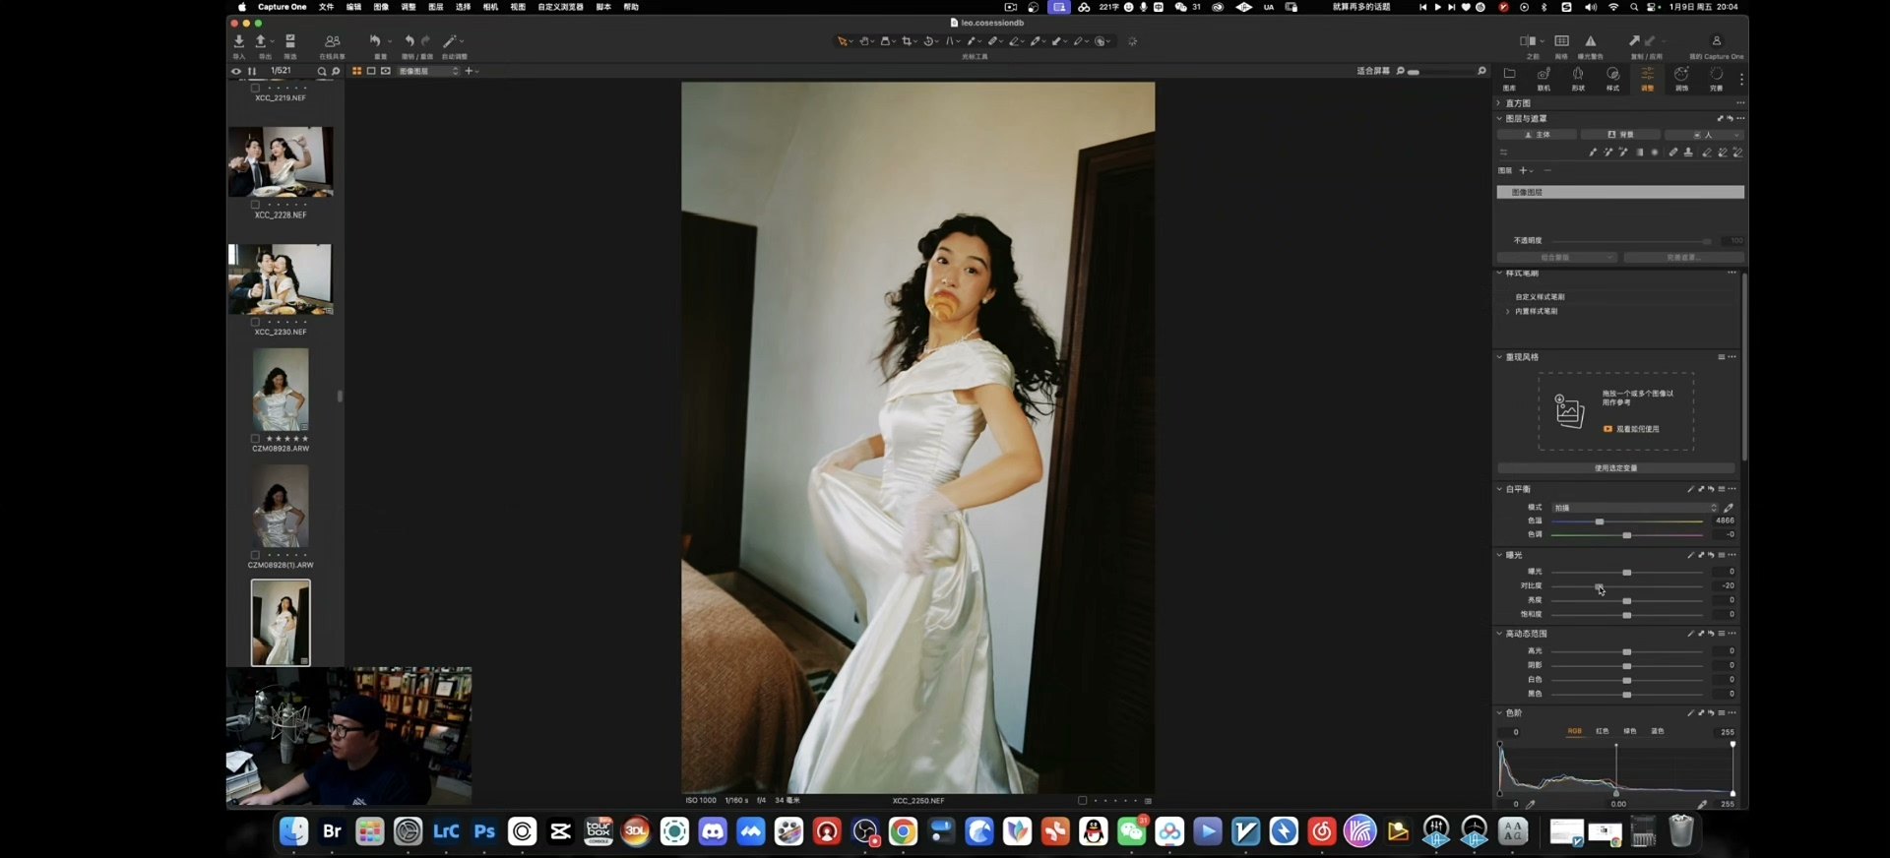Click the Export (导出) toolbar icon
1890x858 pixels.
(x=261, y=41)
